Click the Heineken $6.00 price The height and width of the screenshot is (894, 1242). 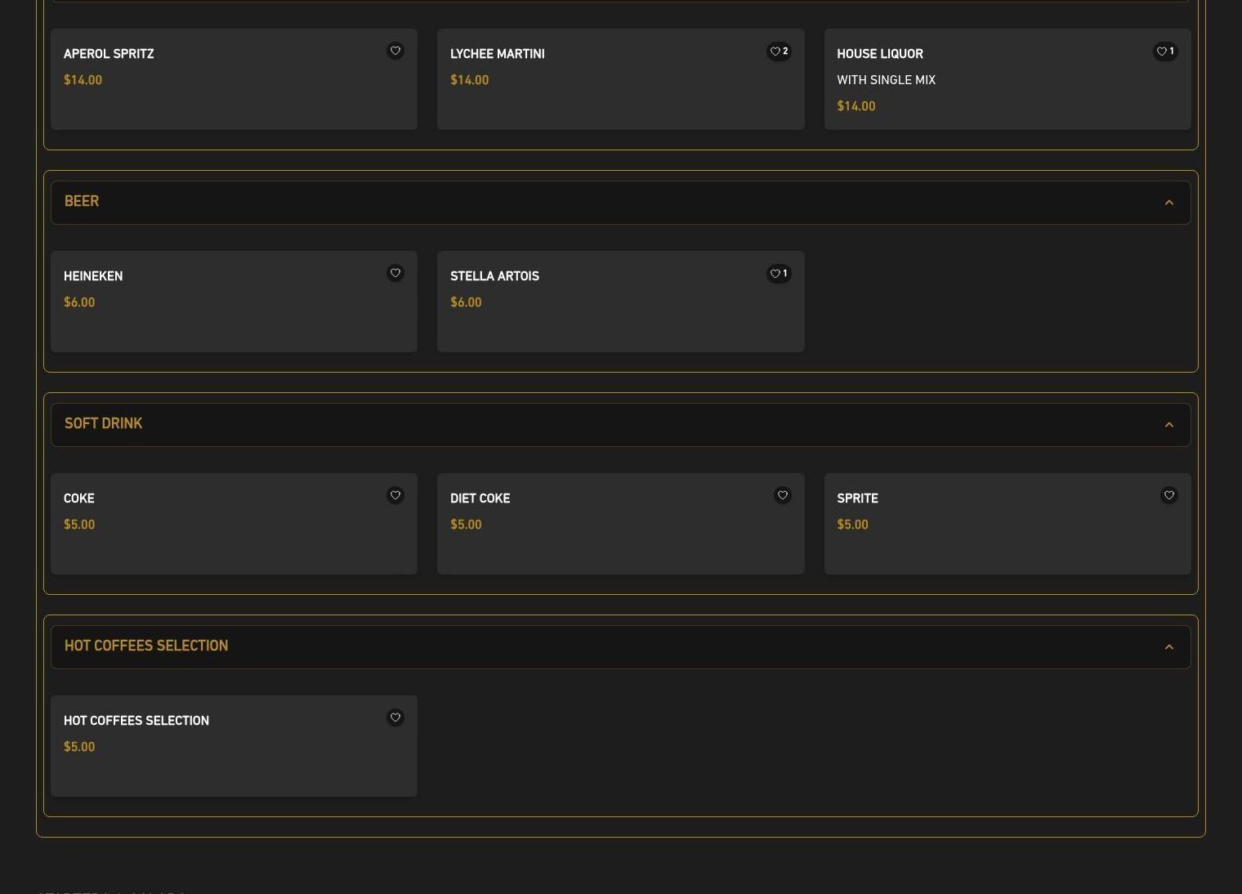(79, 302)
